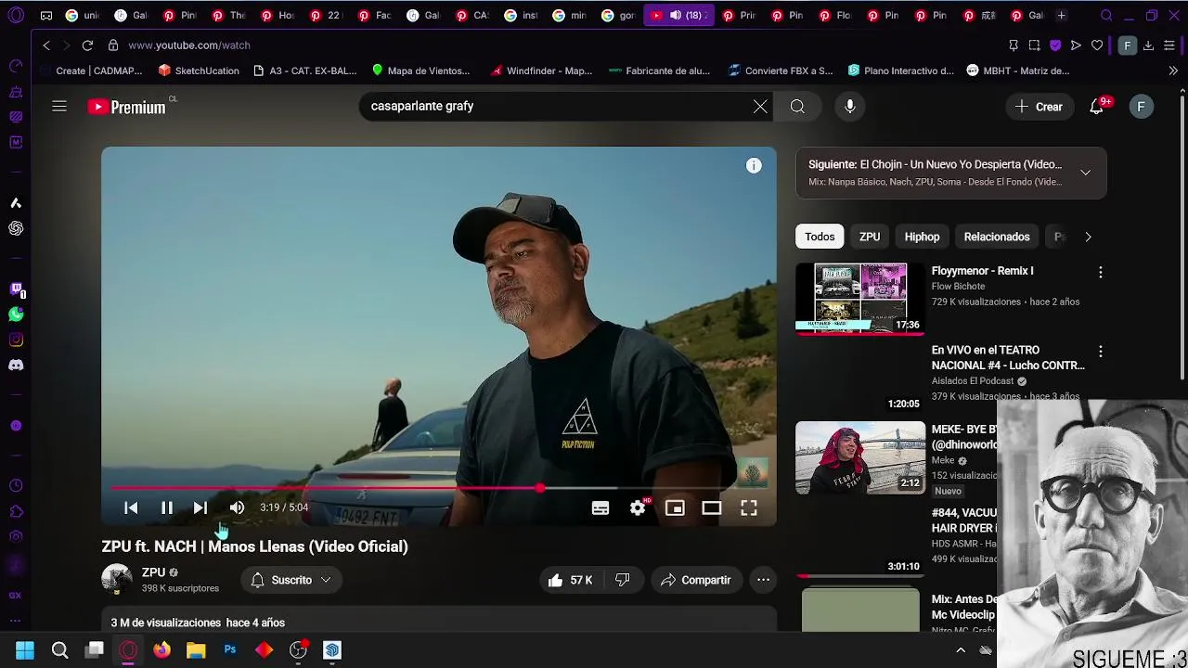
Task: Open Floyymenor Remix video thumbnail
Action: point(860,298)
